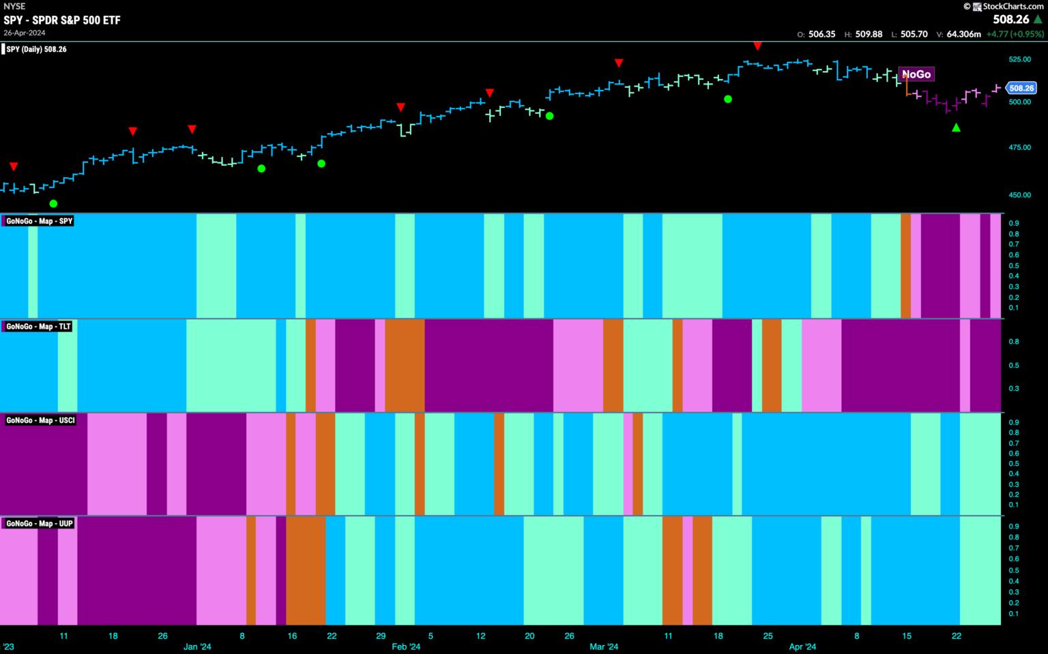Open the GoNoGo - Map - USCI panel label
Viewport: 1048px width, 654px height.
(40, 420)
